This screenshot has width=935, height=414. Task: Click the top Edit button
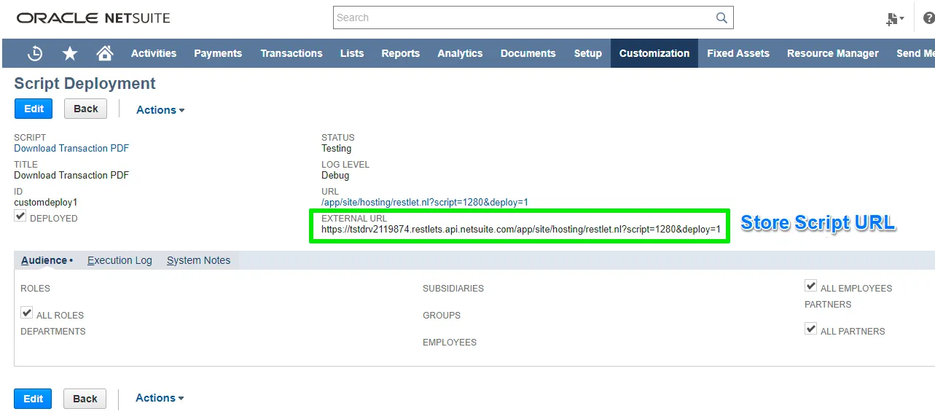(x=34, y=109)
